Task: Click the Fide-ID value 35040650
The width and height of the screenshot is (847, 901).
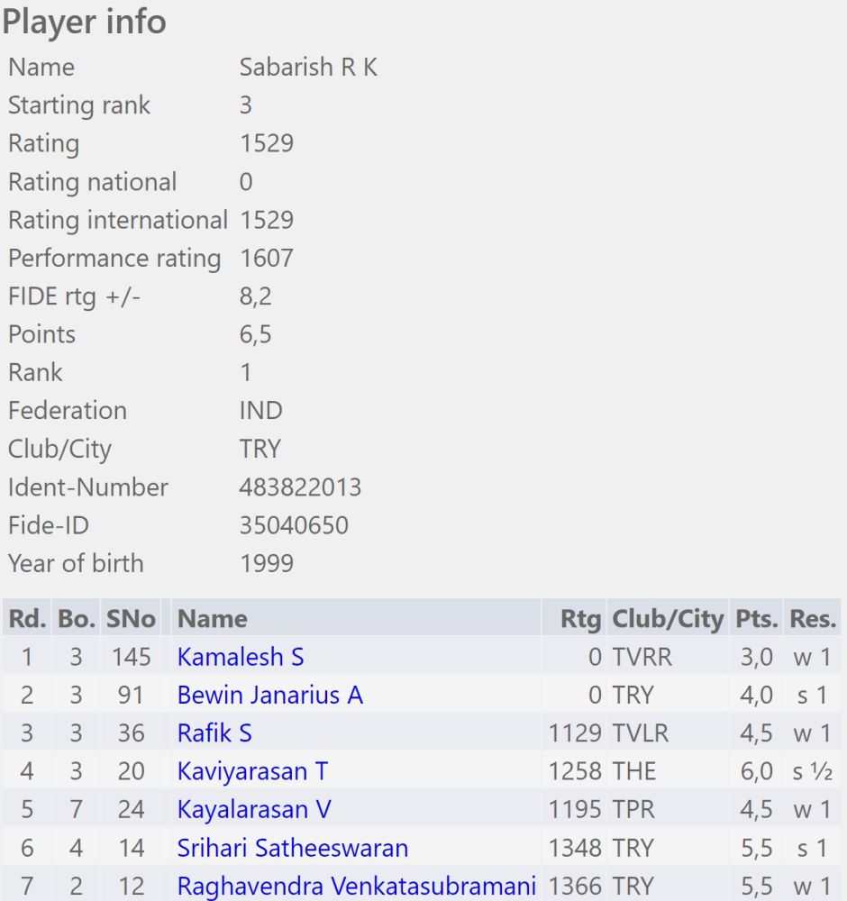Action: pos(294,525)
